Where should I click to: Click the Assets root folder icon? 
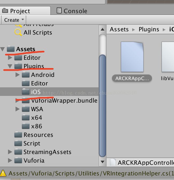[11, 49]
